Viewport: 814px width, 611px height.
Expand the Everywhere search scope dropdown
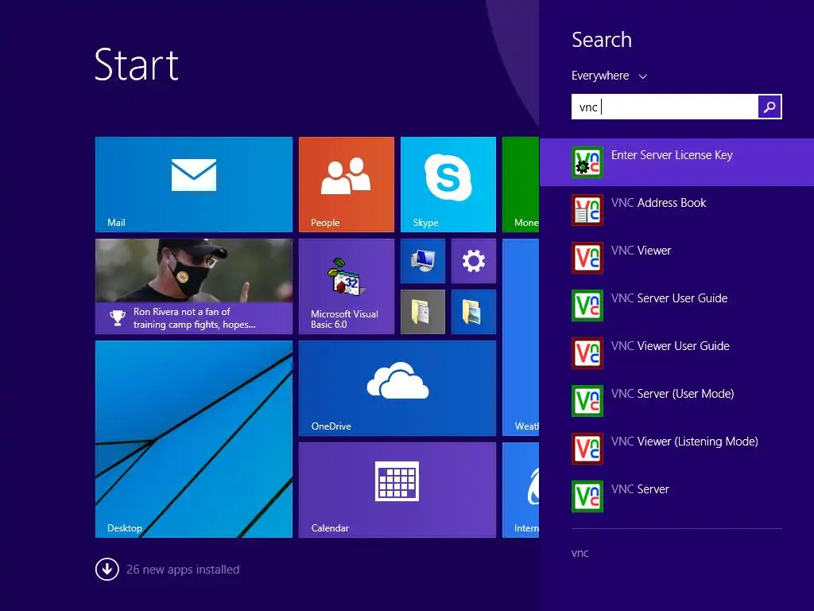pos(609,76)
